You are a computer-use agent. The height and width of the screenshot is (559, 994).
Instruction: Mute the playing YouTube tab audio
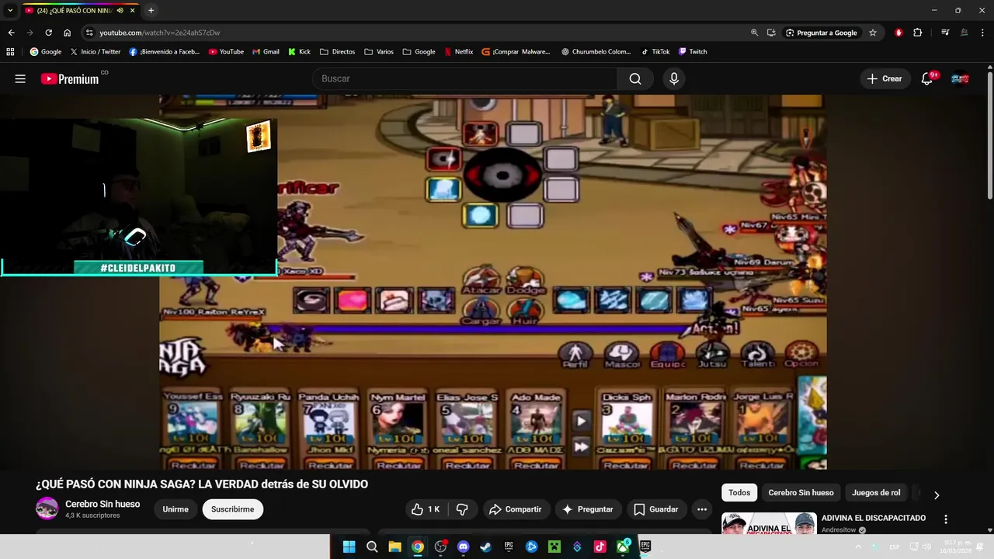coord(120,10)
